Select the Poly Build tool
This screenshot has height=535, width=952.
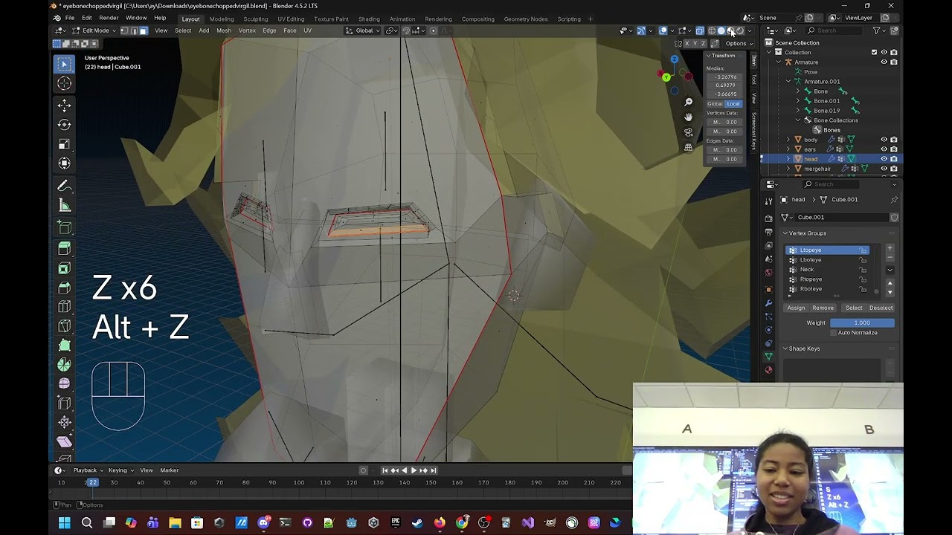[x=65, y=346]
